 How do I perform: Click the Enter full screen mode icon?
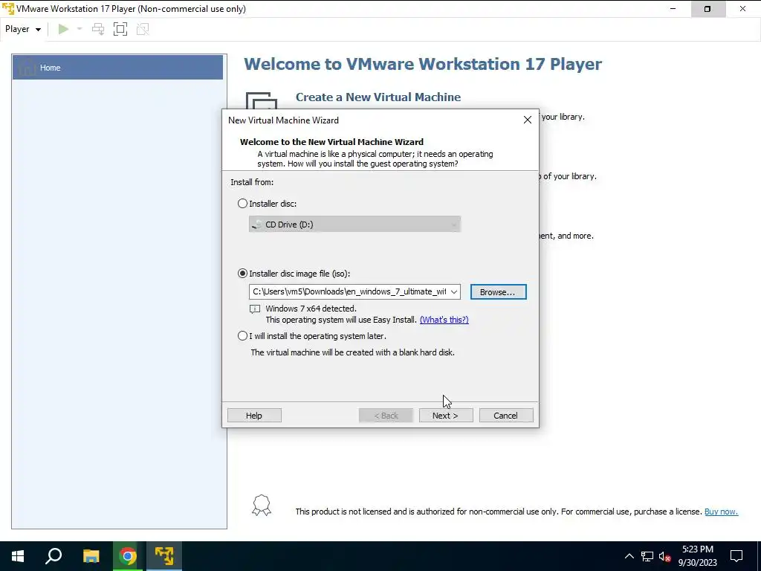coord(120,29)
